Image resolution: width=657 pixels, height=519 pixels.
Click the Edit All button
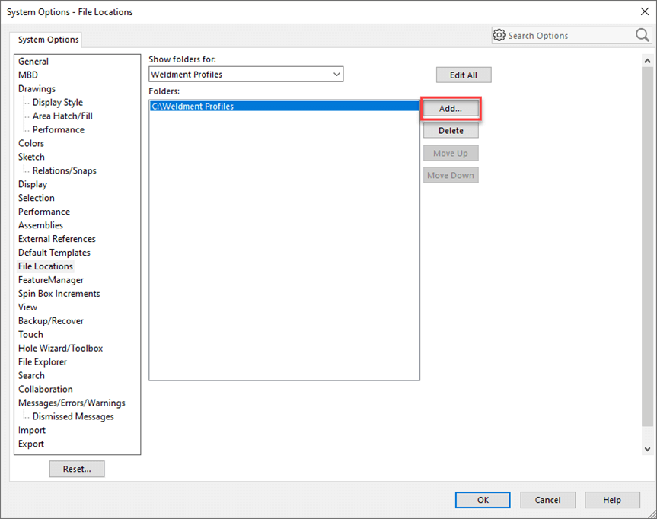coord(464,75)
